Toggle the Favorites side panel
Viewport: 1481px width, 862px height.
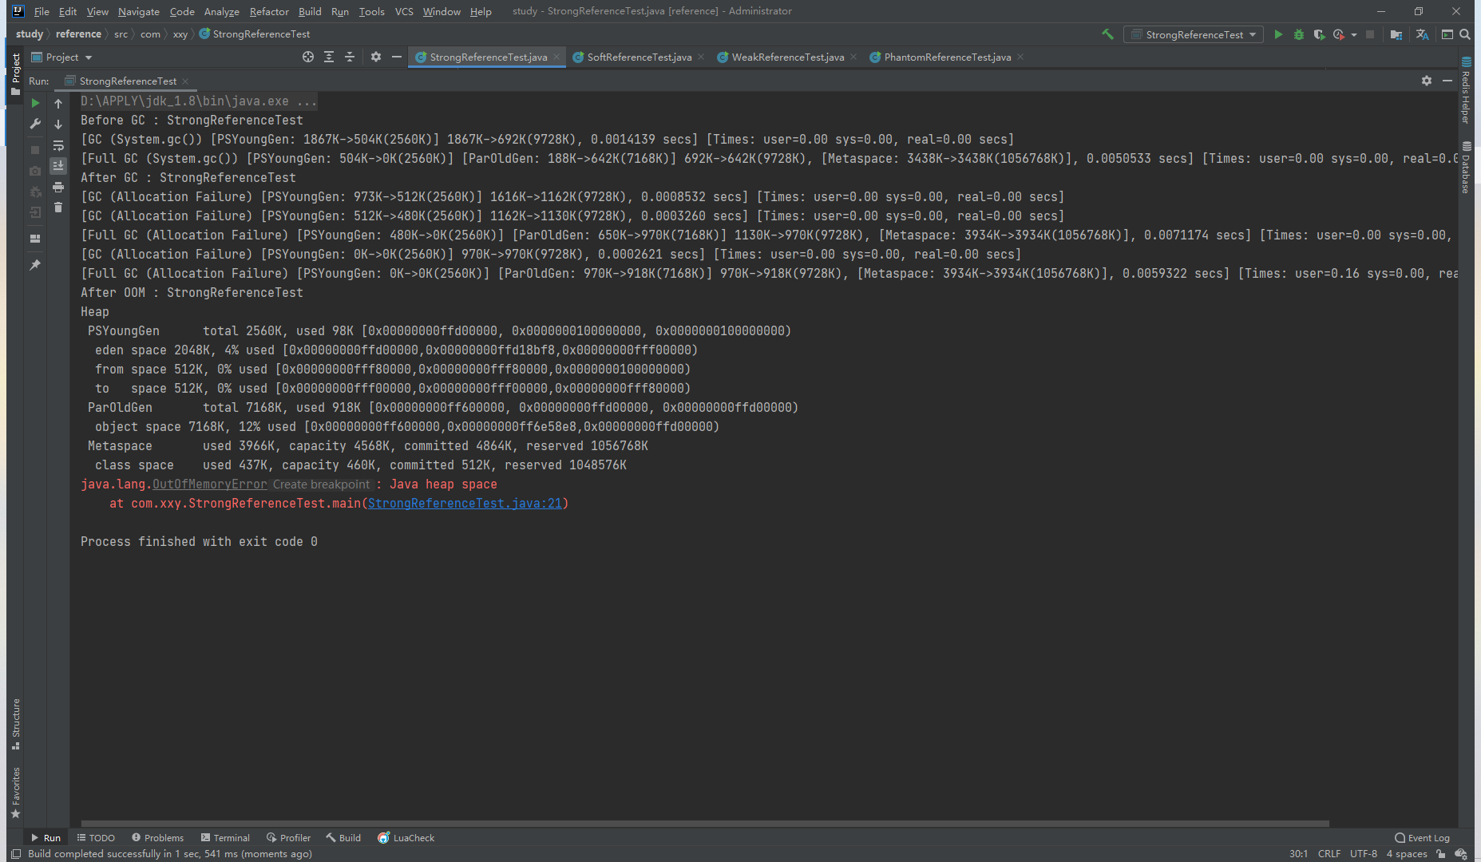coord(15,793)
